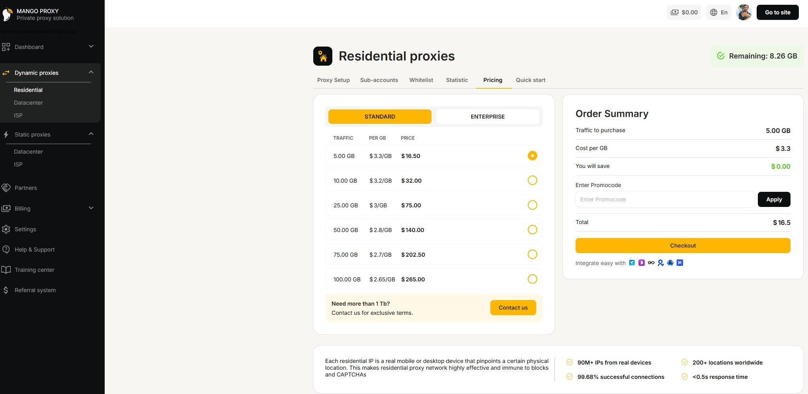Choose the 50.00 GB plan radio button

[532, 230]
